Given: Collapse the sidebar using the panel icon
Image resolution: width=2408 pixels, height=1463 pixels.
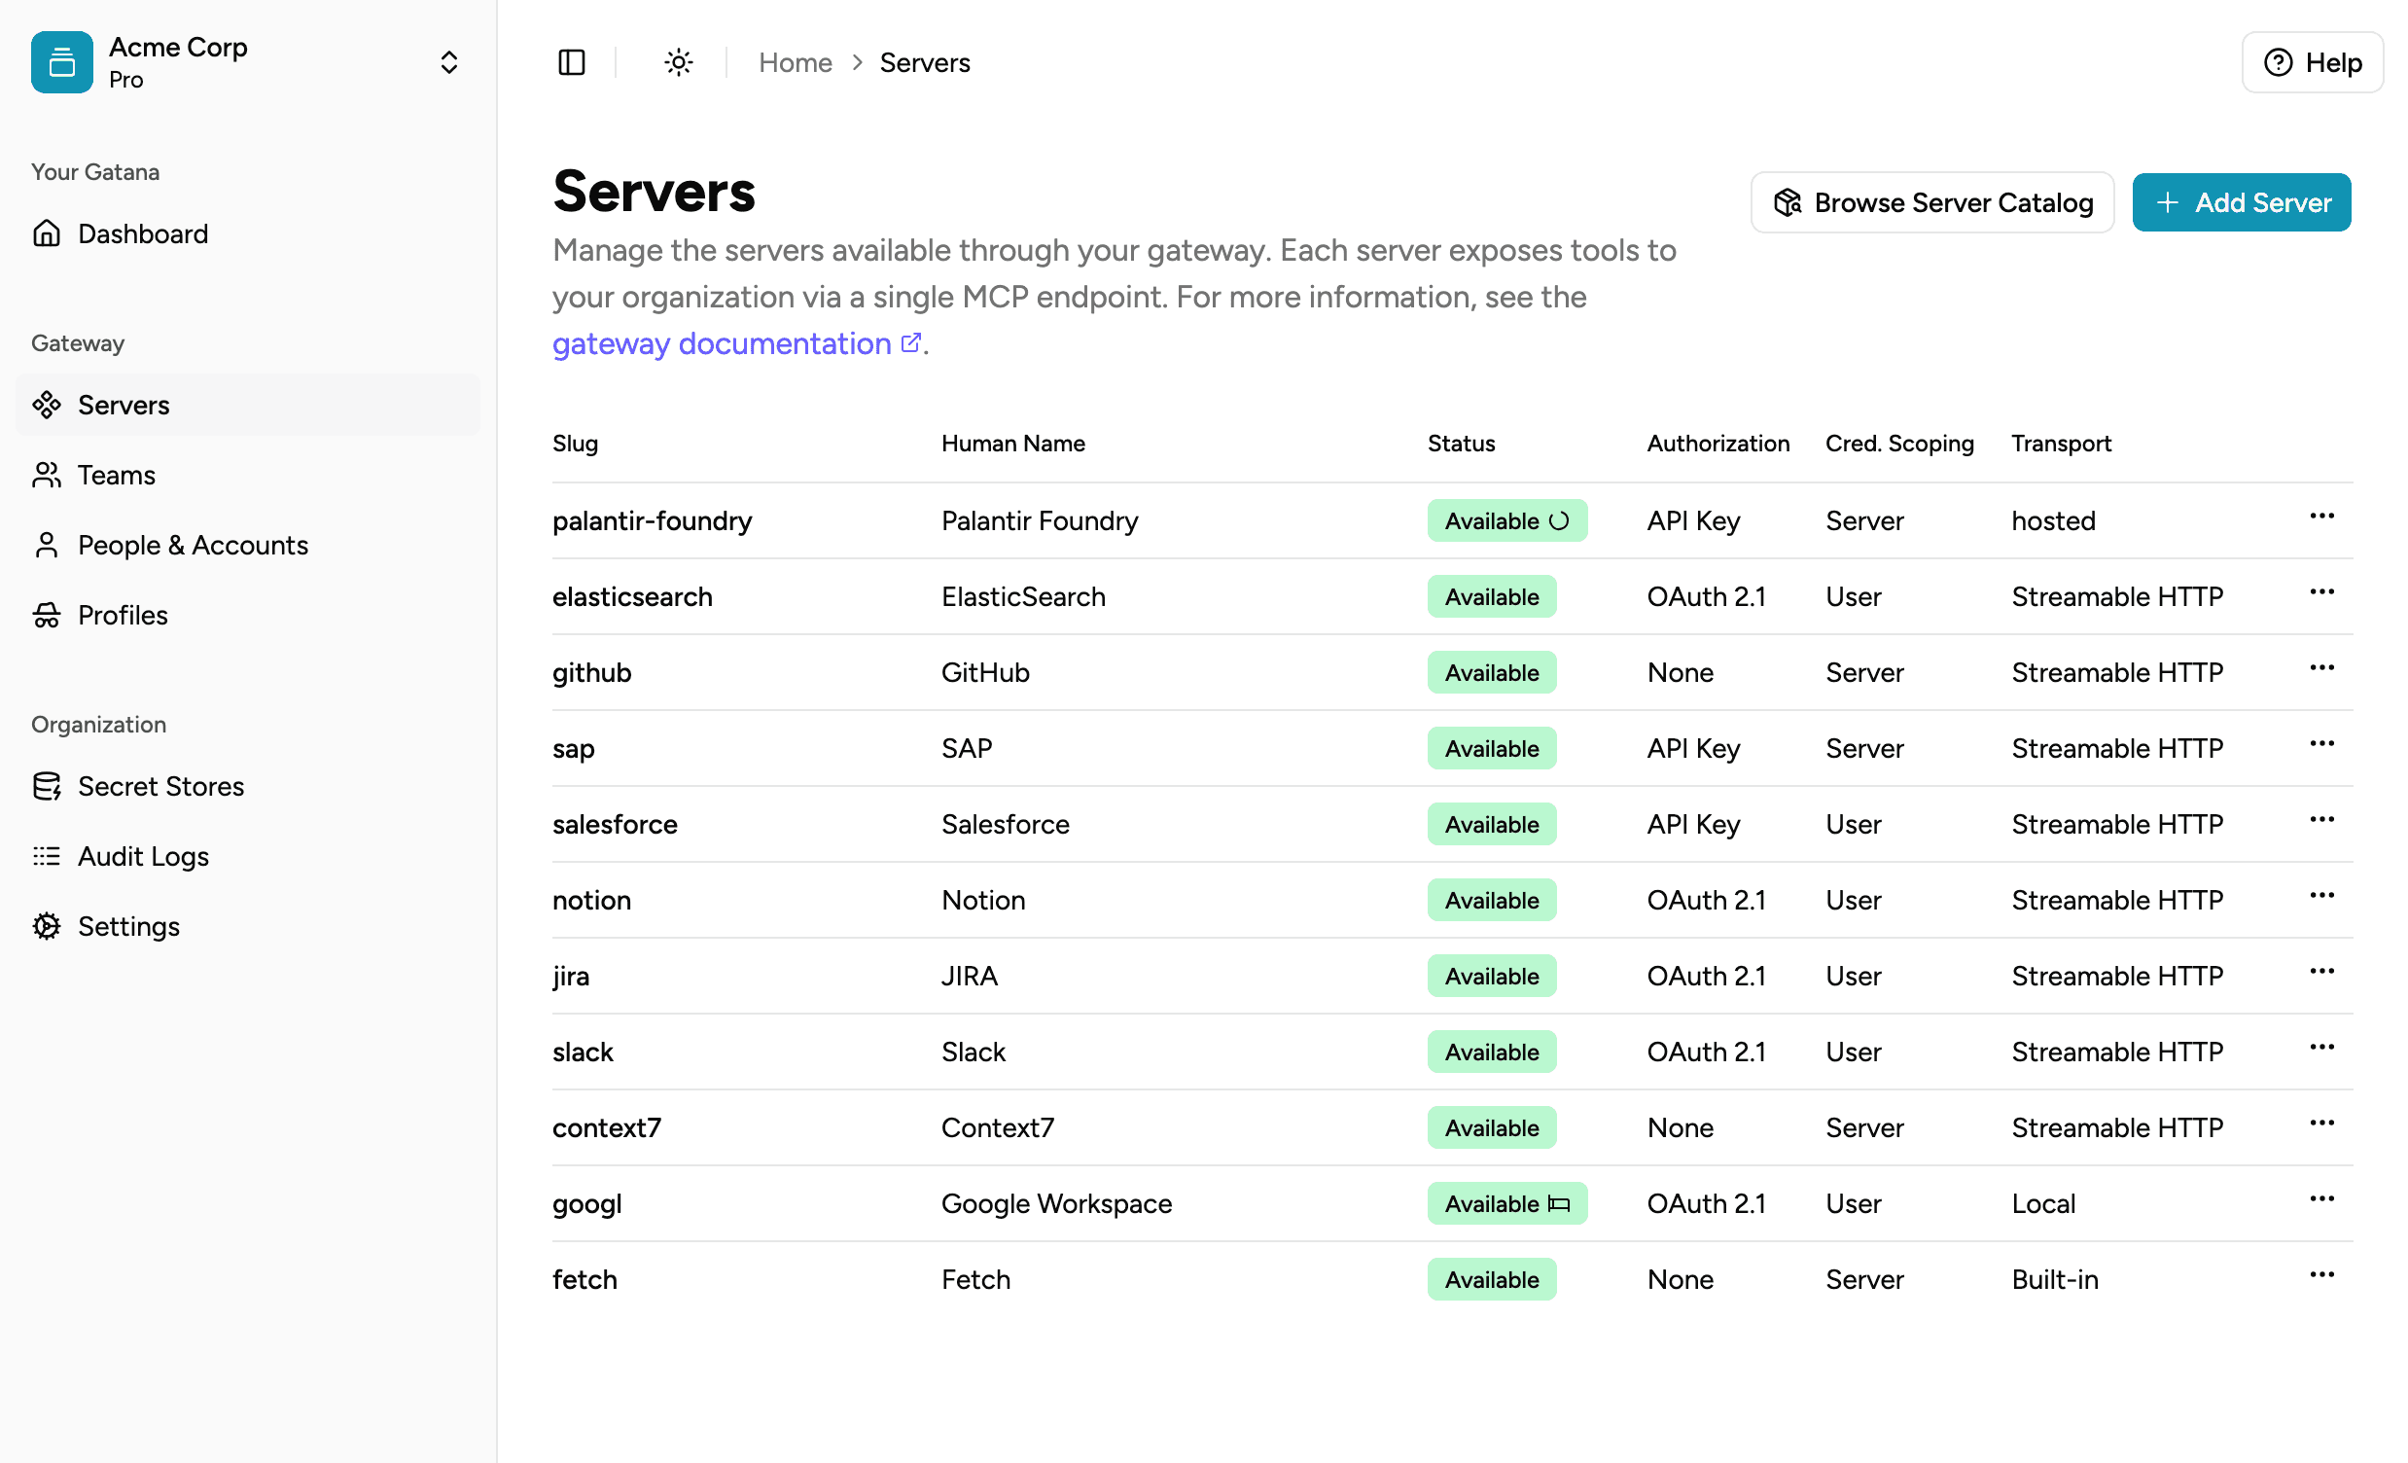Looking at the screenshot, I should click(571, 61).
